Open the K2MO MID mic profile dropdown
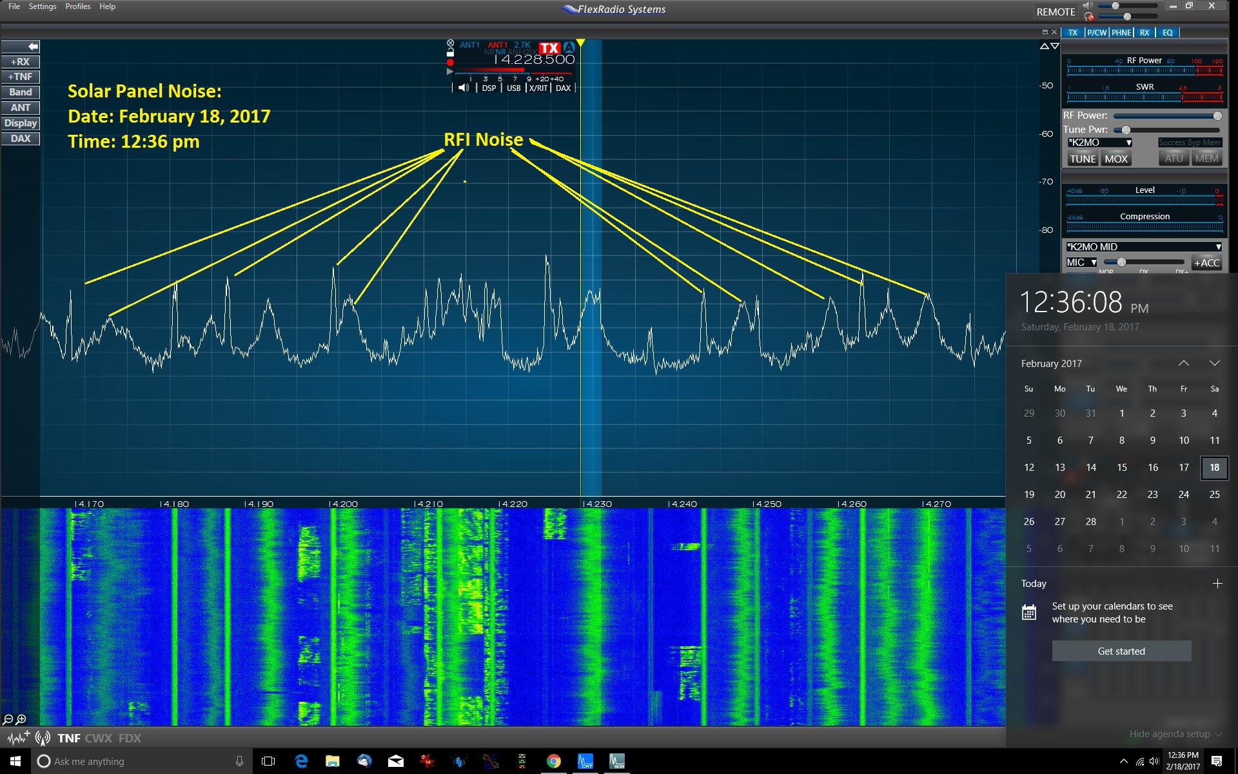The image size is (1238, 774). point(1143,246)
